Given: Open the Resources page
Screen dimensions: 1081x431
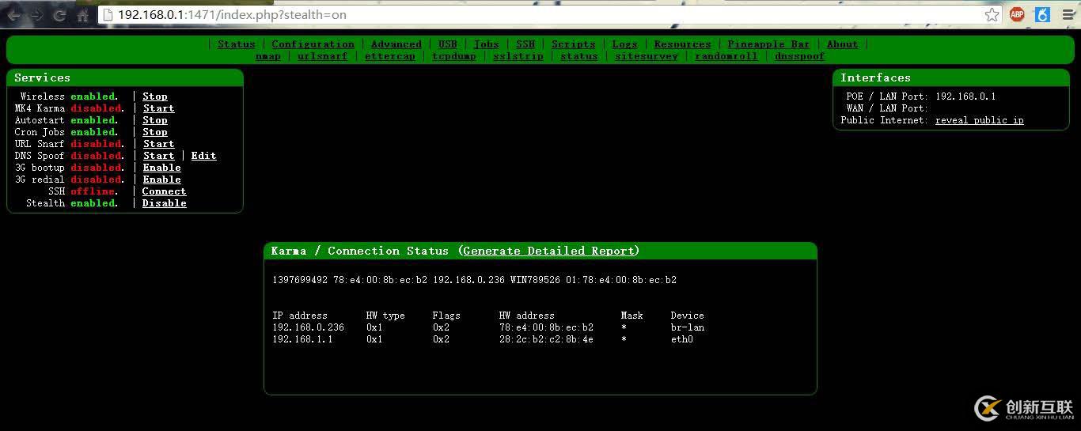Looking at the screenshot, I should point(683,44).
